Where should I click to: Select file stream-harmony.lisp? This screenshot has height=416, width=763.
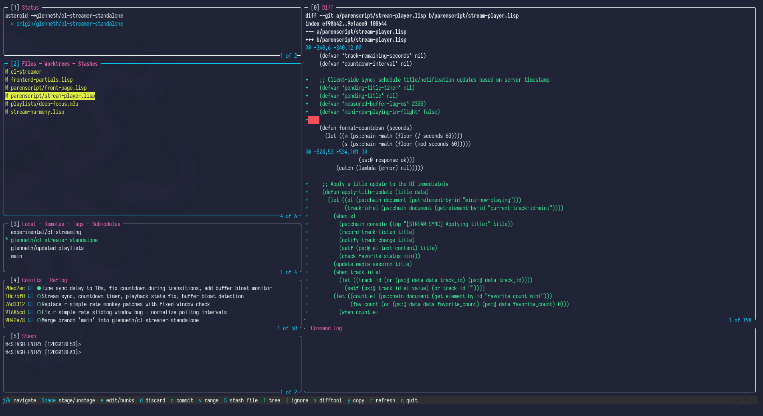pyautogui.click(x=34, y=112)
